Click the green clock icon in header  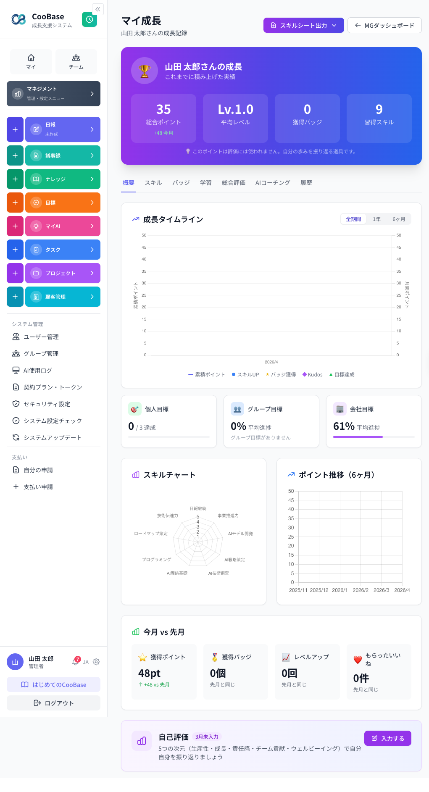pos(89,20)
